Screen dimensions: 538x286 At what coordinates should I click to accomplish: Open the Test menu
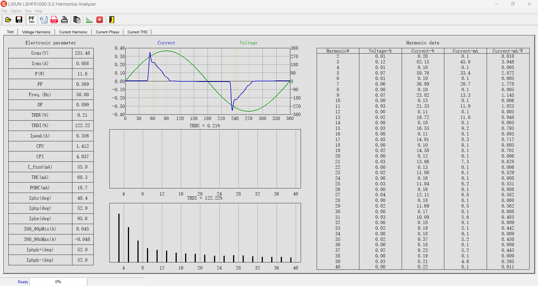click(x=28, y=11)
